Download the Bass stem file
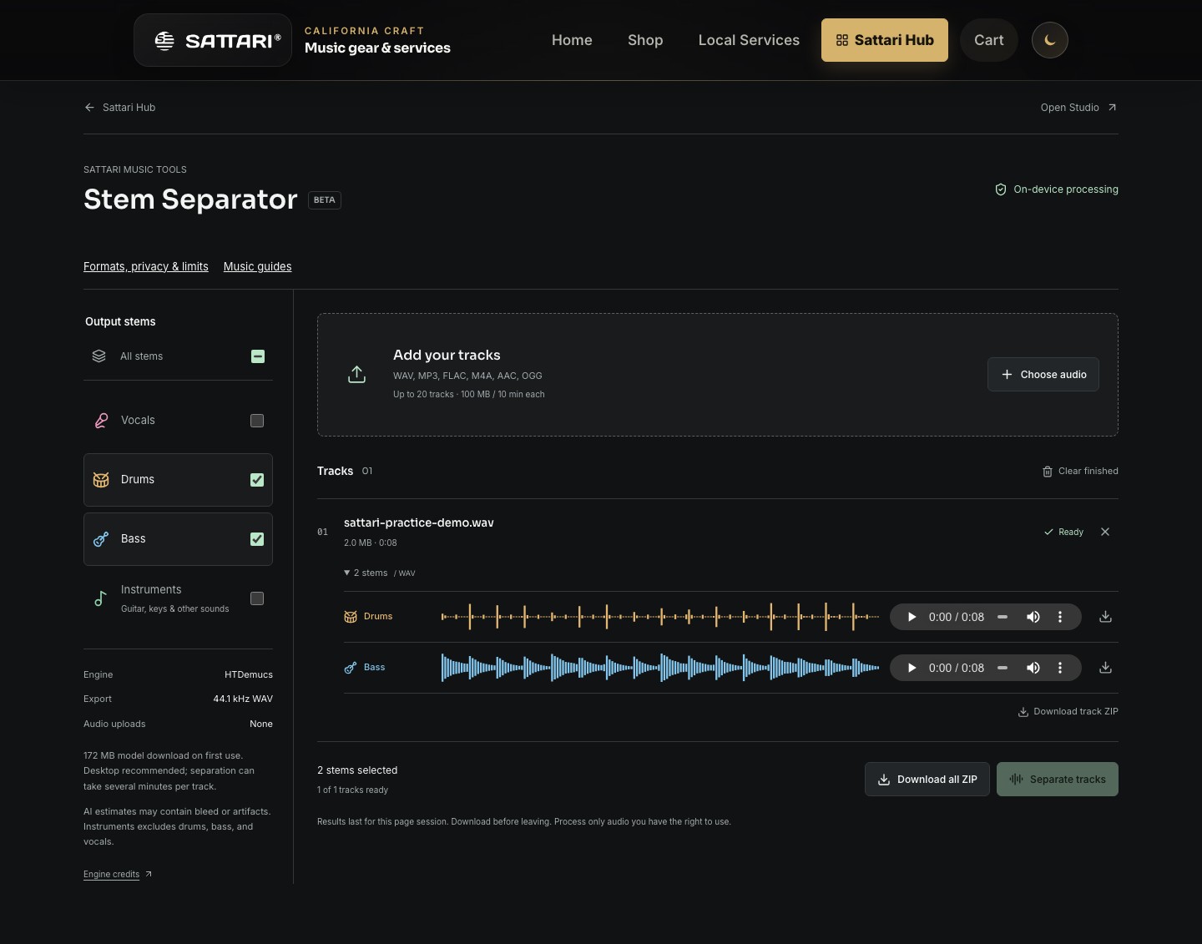 (1105, 668)
